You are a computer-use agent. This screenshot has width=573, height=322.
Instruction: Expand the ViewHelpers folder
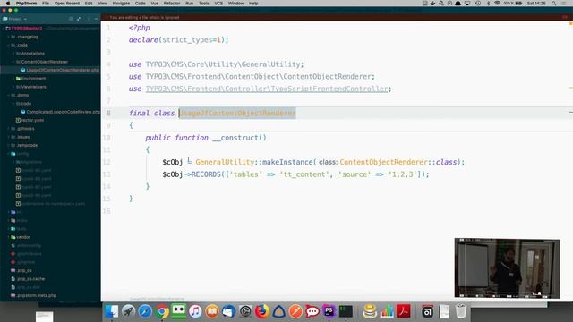click(x=14, y=87)
